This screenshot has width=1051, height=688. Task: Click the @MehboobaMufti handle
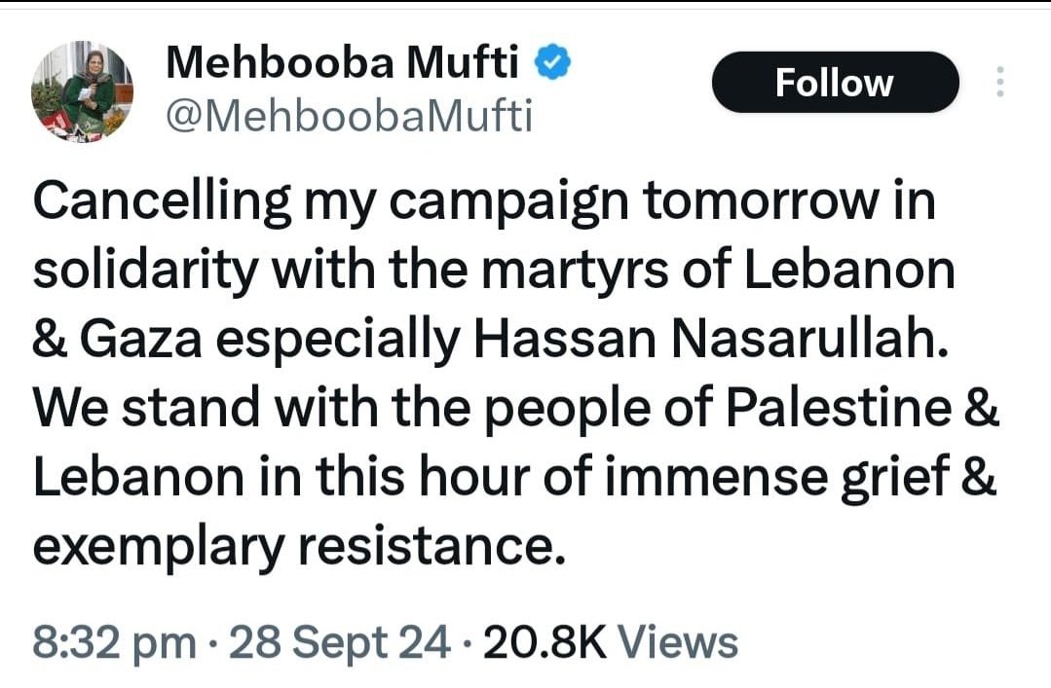point(350,118)
